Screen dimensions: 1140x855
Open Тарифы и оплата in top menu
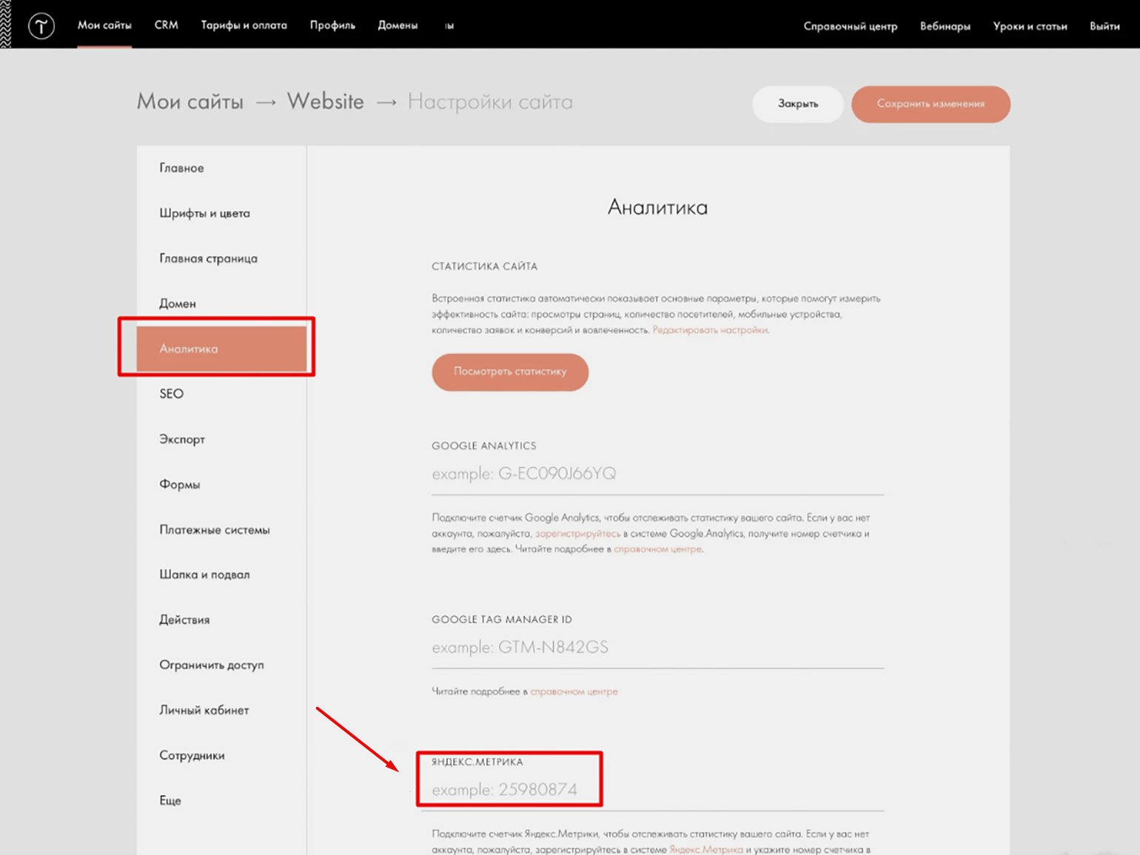click(x=244, y=25)
